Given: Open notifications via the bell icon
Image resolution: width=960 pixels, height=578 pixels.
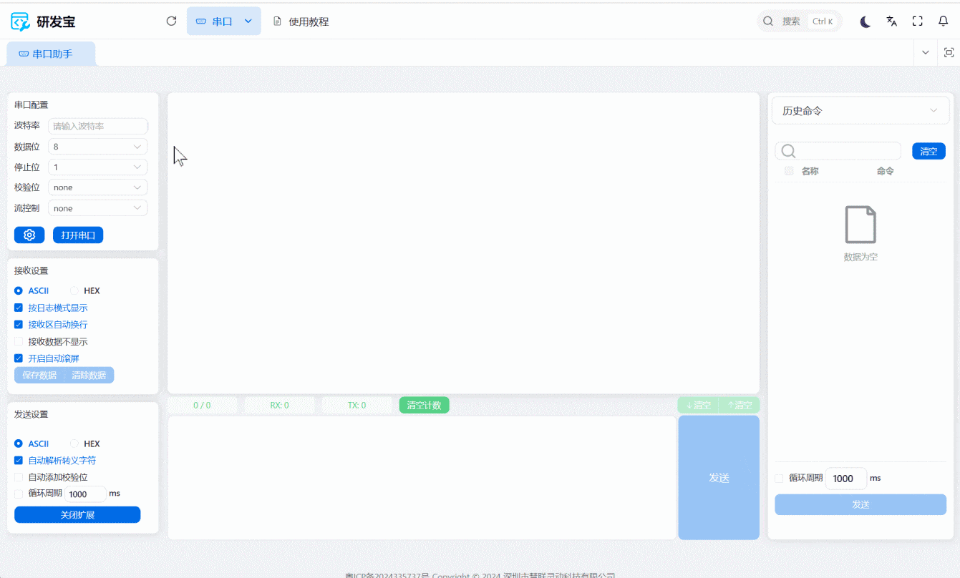Looking at the screenshot, I should tap(943, 21).
